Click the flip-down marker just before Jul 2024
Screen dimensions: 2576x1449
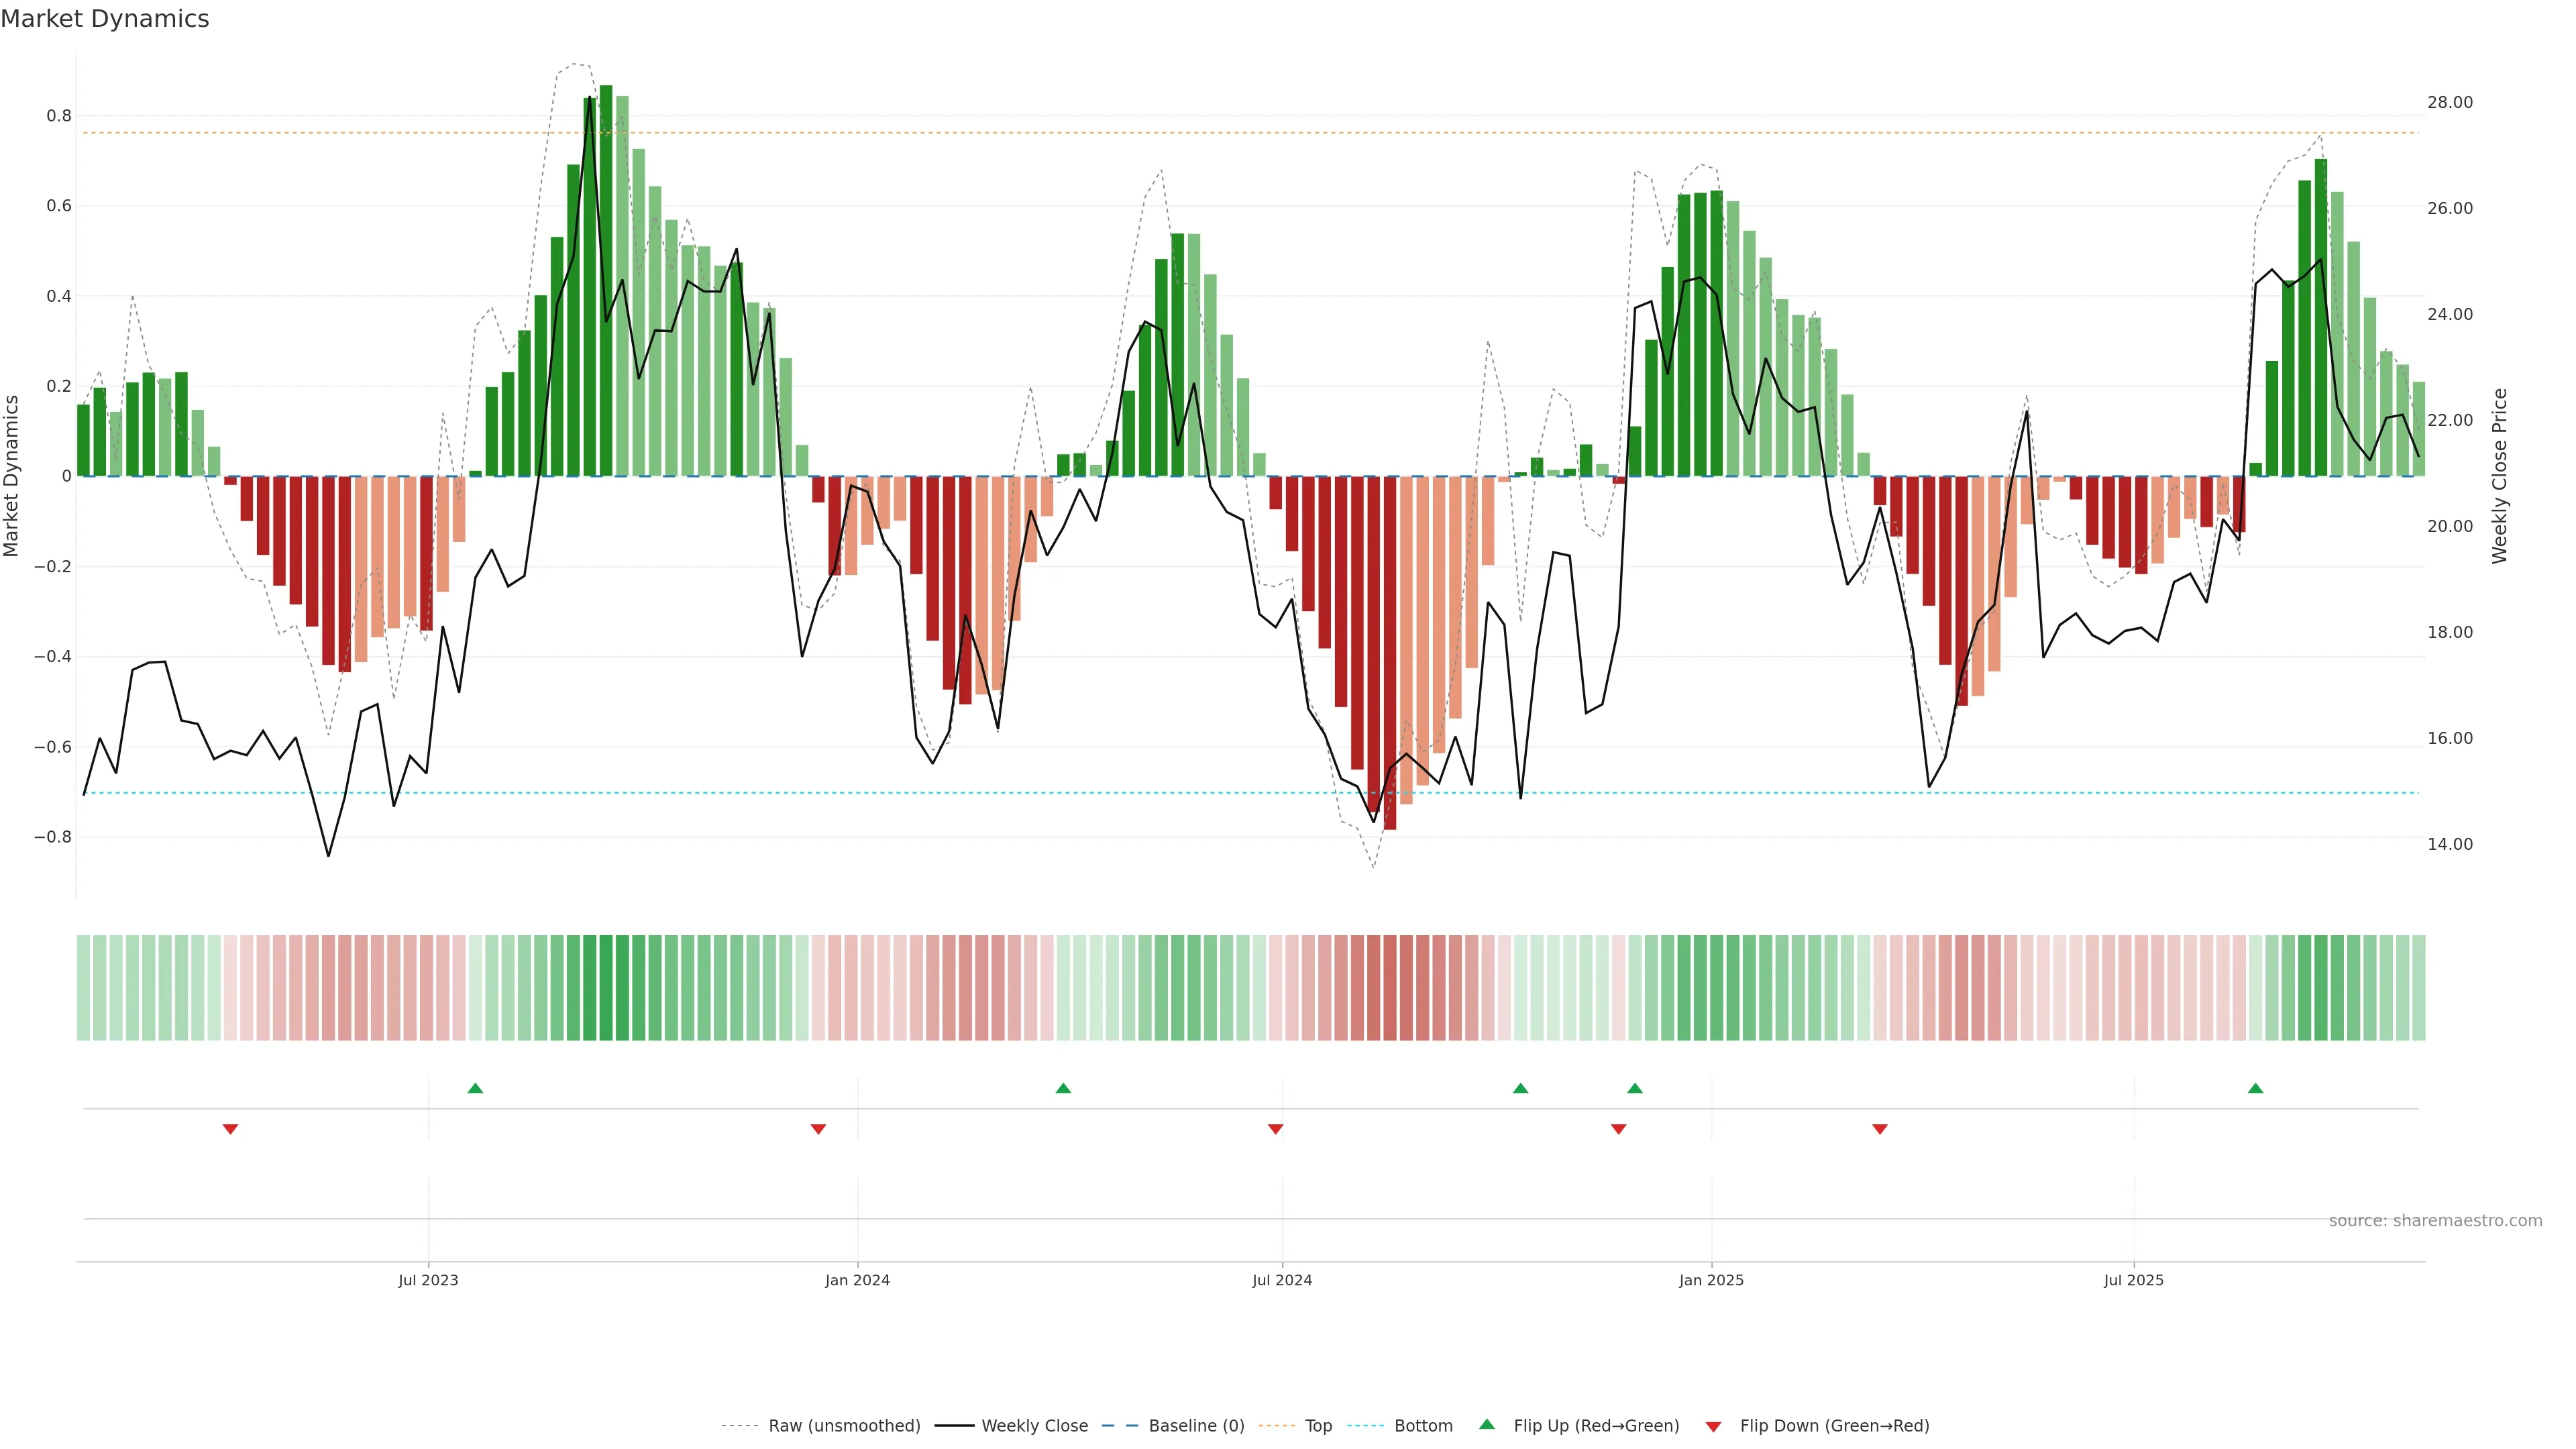pos(1275,1129)
